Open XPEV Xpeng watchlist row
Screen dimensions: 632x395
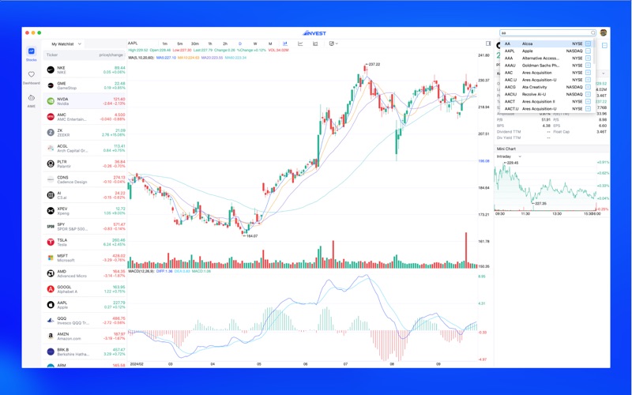click(85, 211)
